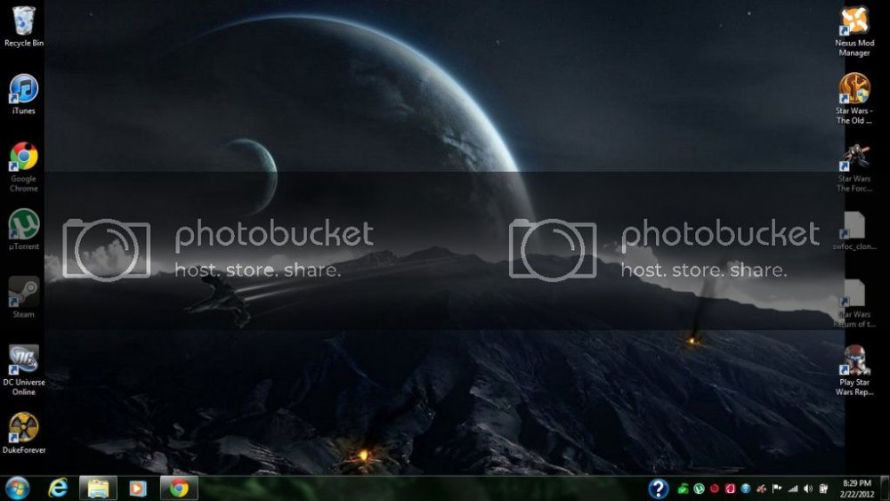Image resolution: width=890 pixels, height=501 pixels.
Task: Click the battery power tray icon
Action: 823,489
